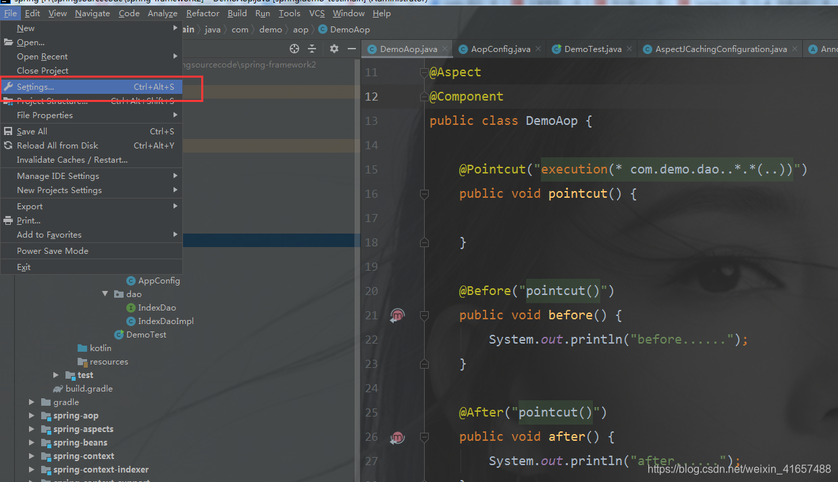Open the Analyze menu
This screenshot has height=482, width=838.
point(162,13)
